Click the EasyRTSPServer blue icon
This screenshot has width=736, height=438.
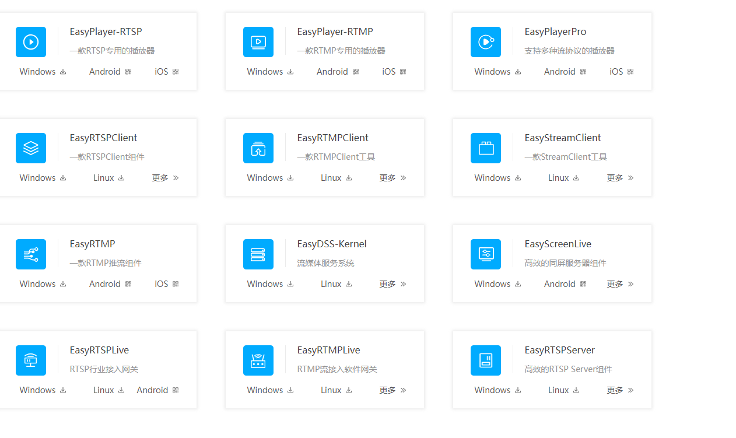pyautogui.click(x=486, y=360)
